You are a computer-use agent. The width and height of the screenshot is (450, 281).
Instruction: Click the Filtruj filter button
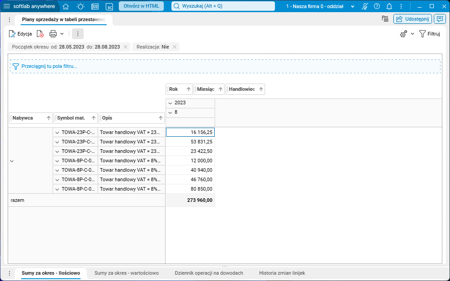(x=430, y=34)
